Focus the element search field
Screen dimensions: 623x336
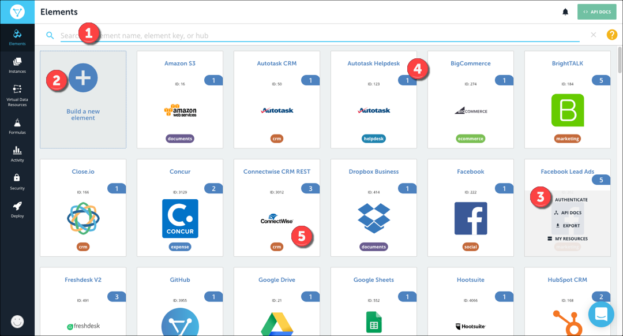(x=320, y=35)
